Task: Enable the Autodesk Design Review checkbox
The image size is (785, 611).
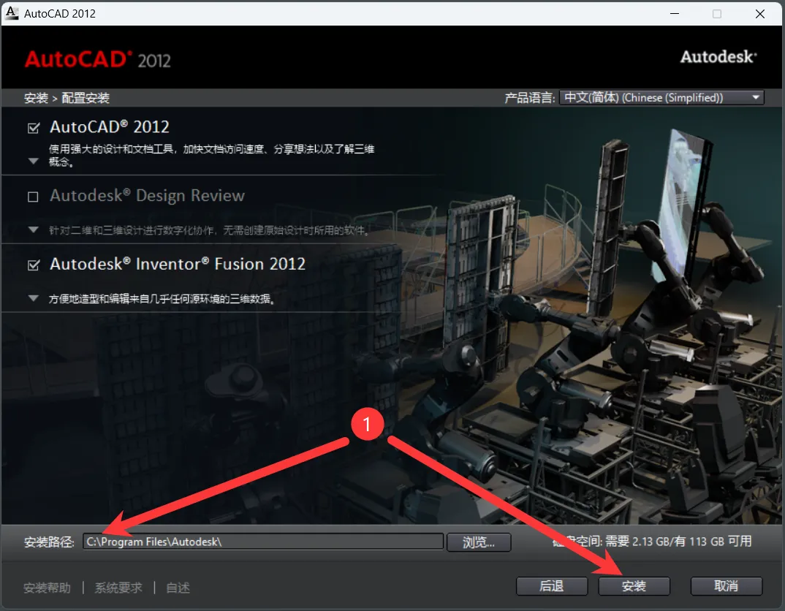Action: point(33,197)
